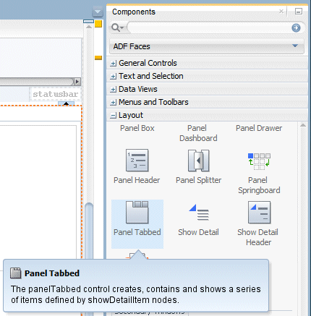The image size is (311, 316).
Task: Minimize the Components panel
Action: 299,12
